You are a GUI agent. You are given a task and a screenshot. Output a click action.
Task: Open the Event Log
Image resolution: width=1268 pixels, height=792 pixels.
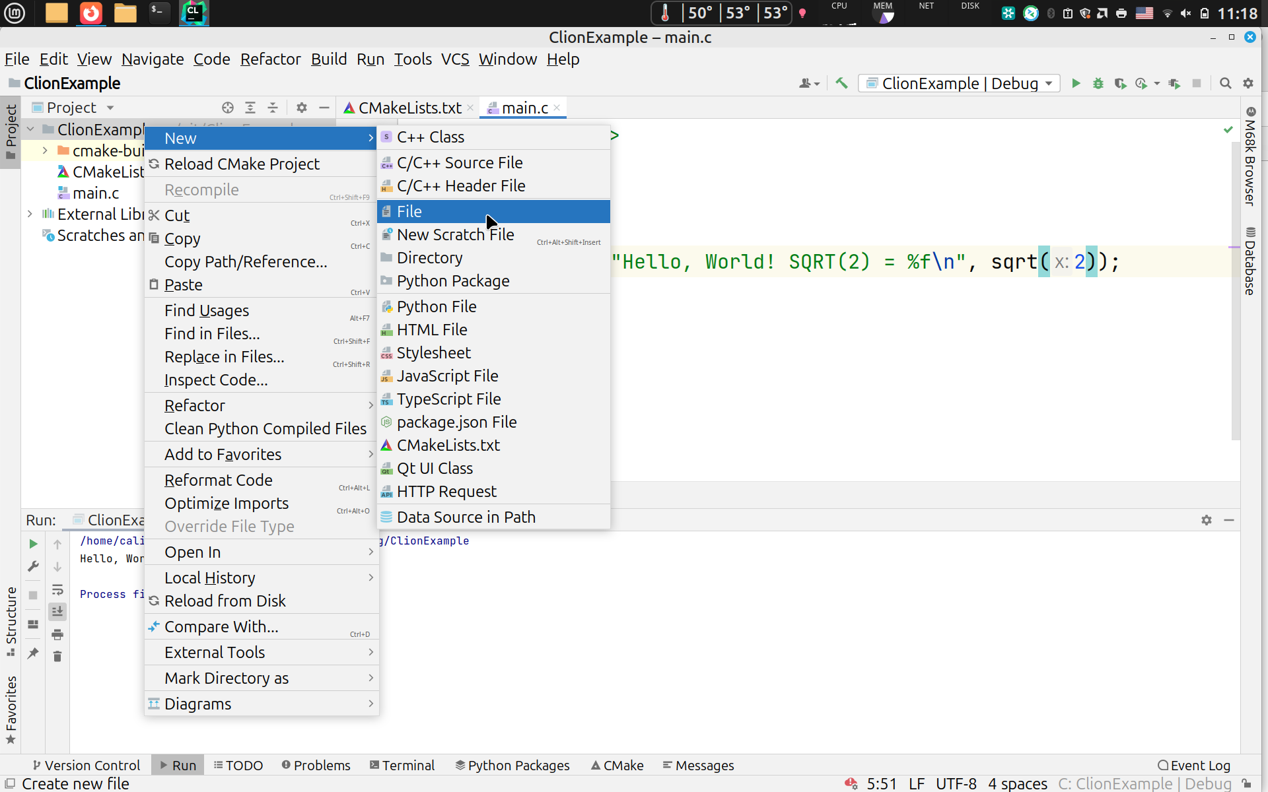click(1194, 765)
